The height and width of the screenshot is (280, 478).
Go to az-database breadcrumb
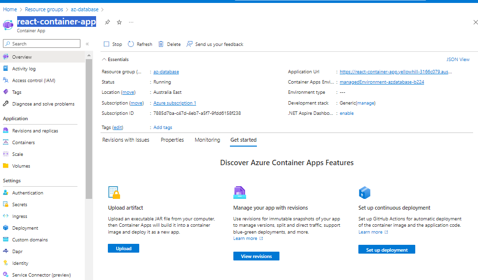(84, 9)
